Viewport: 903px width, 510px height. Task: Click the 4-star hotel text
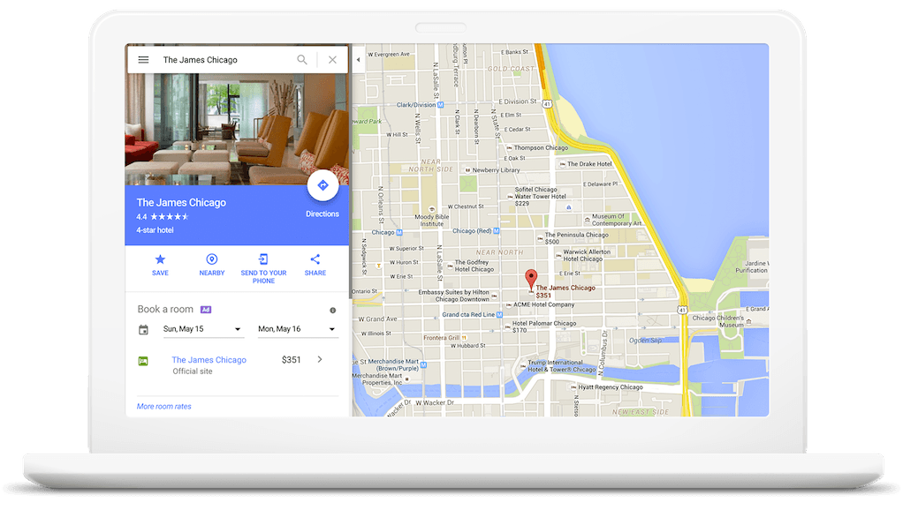pyautogui.click(x=155, y=230)
